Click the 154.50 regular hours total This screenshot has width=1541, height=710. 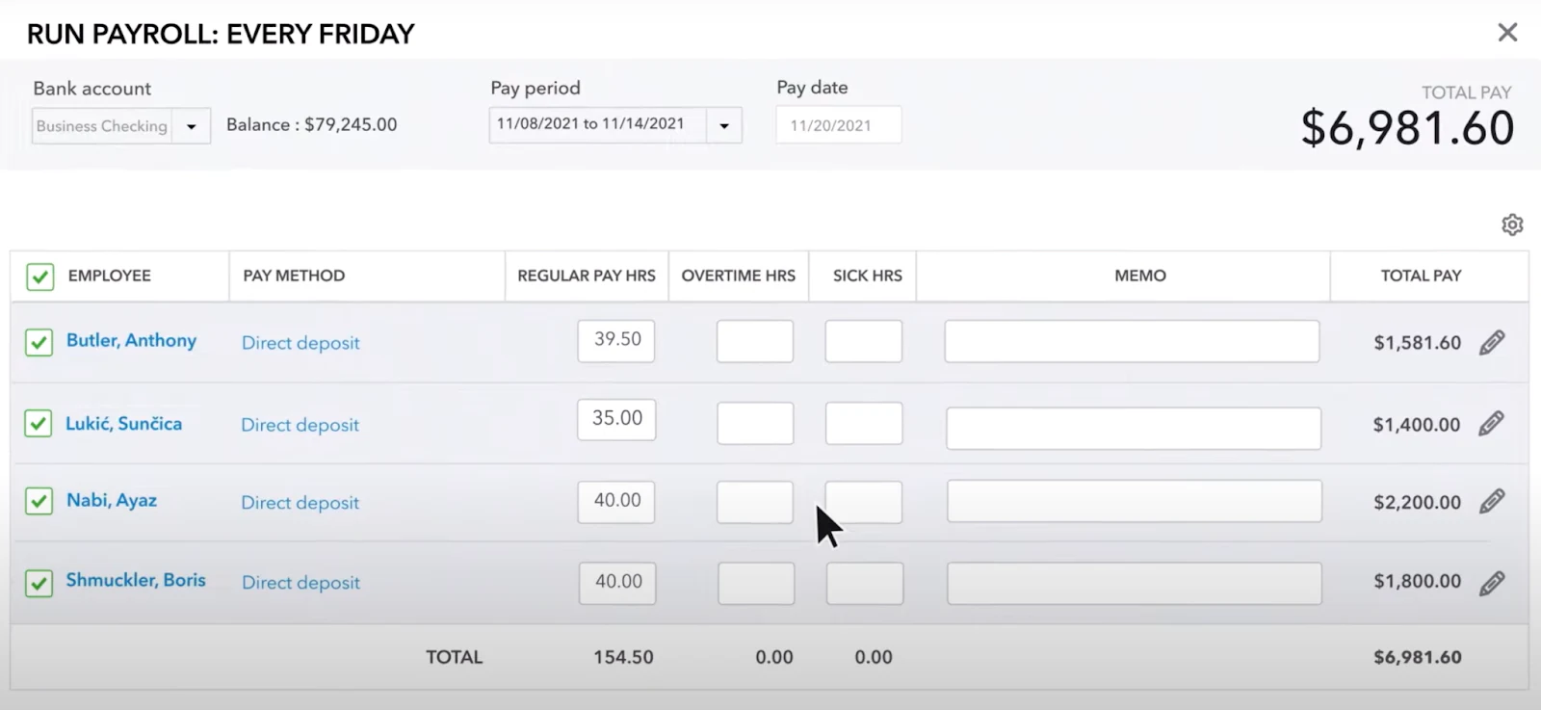pyautogui.click(x=623, y=657)
